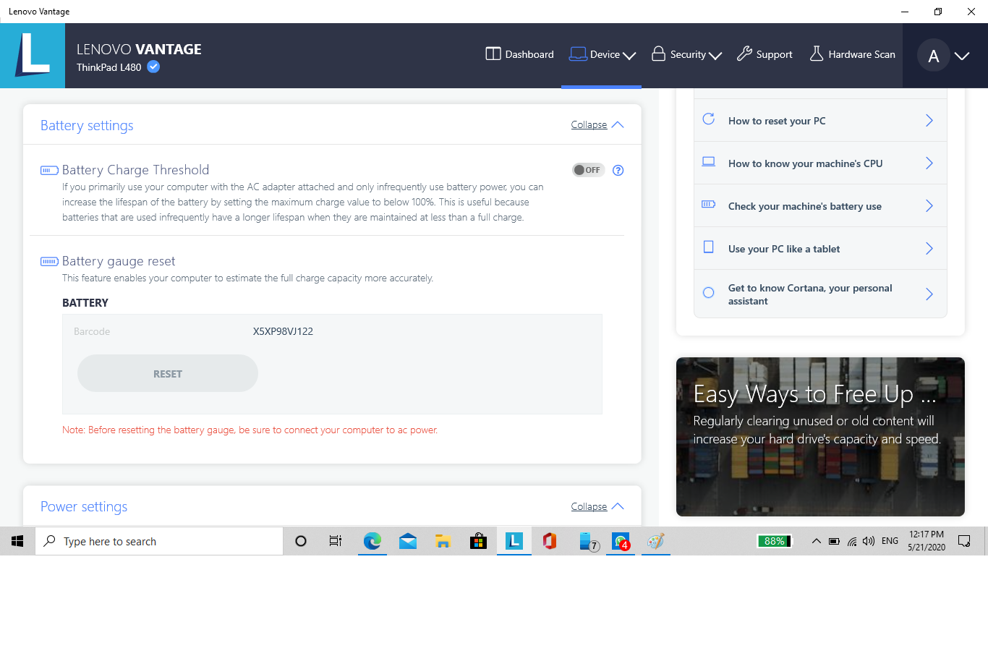Screen dimensions: 988x656
Task: Click the laptop icon beside the CPU article
Action: tap(709, 161)
